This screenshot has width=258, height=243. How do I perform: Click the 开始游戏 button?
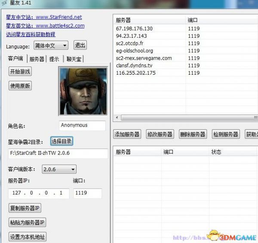click(20, 72)
